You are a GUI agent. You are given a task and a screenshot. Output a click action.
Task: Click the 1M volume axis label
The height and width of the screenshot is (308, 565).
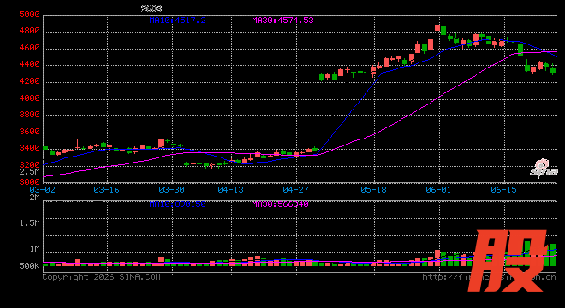pos(34,249)
